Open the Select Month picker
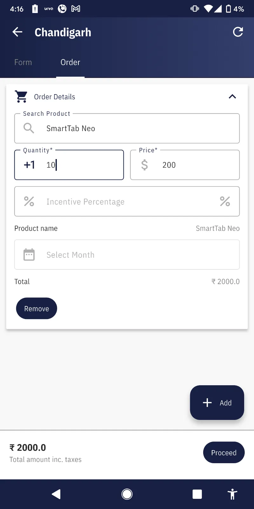254x509 pixels. pyautogui.click(x=127, y=255)
